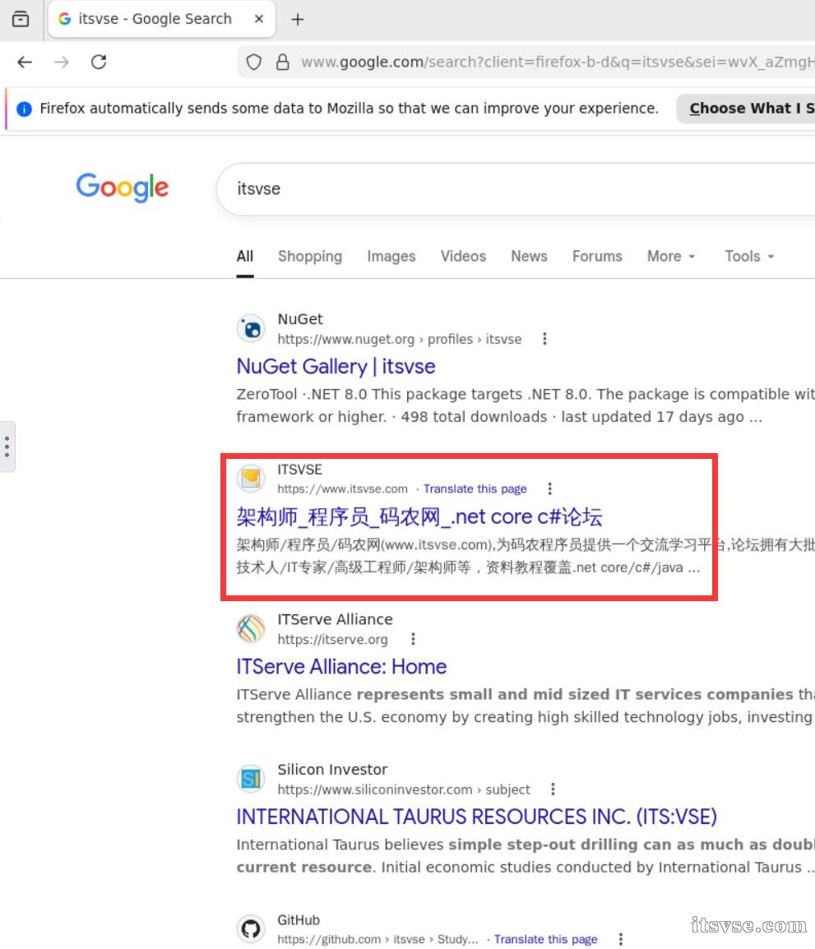Click the ITSVSE site favicon
Screen dimensions: 815x949
pos(251,478)
